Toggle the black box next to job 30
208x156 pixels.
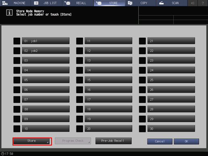point(142,129)
